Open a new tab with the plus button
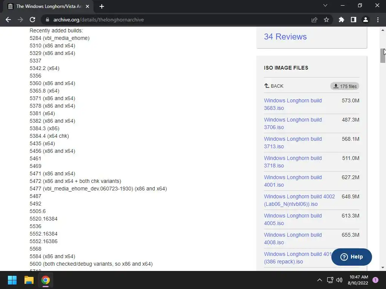The image size is (386, 289). [102, 6]
